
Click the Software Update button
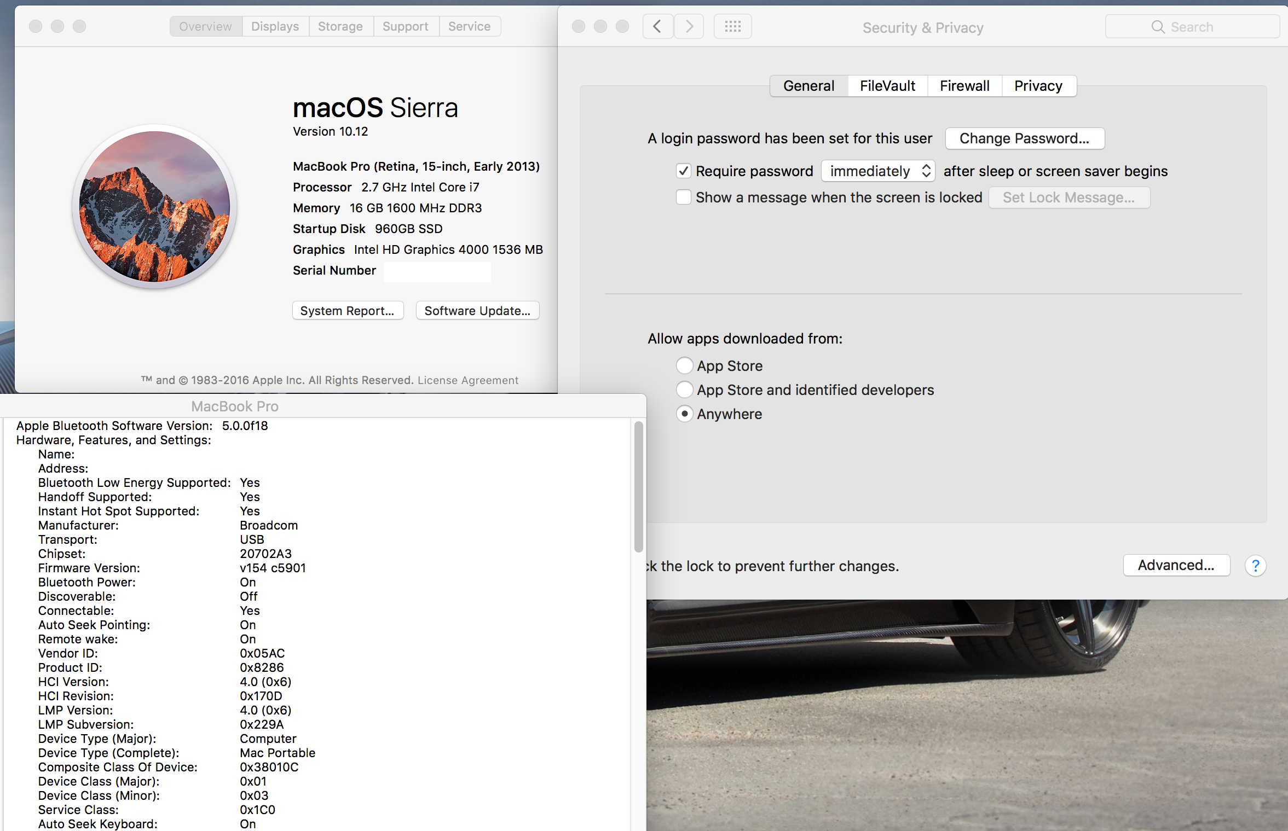(x=477, y=311)
